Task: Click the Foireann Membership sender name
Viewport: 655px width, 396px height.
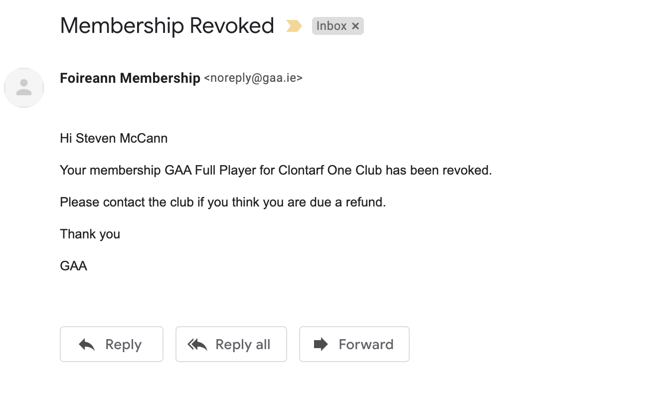Action: 130,78
